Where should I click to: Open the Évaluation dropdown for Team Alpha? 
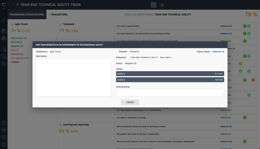pos(151,58)
